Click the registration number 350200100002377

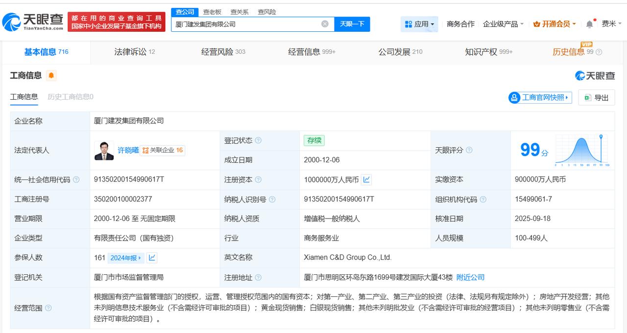[123, 199]
